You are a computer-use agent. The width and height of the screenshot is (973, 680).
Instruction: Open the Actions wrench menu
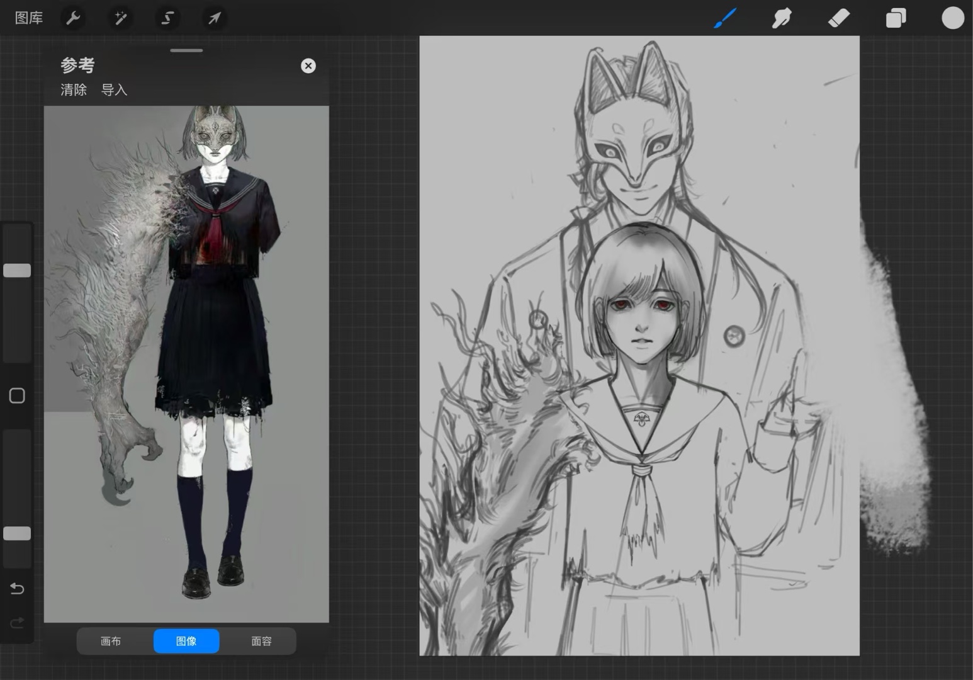point(74,18)
